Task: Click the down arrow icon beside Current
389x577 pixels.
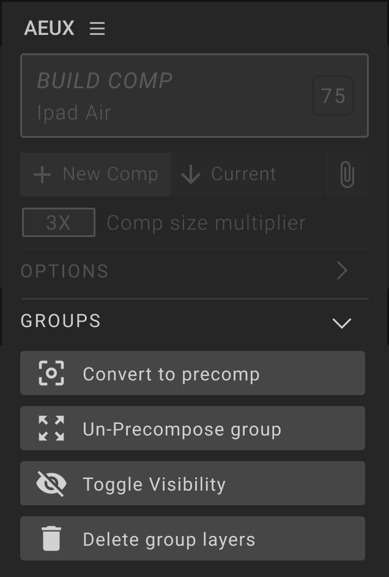Action: (191, 175)
